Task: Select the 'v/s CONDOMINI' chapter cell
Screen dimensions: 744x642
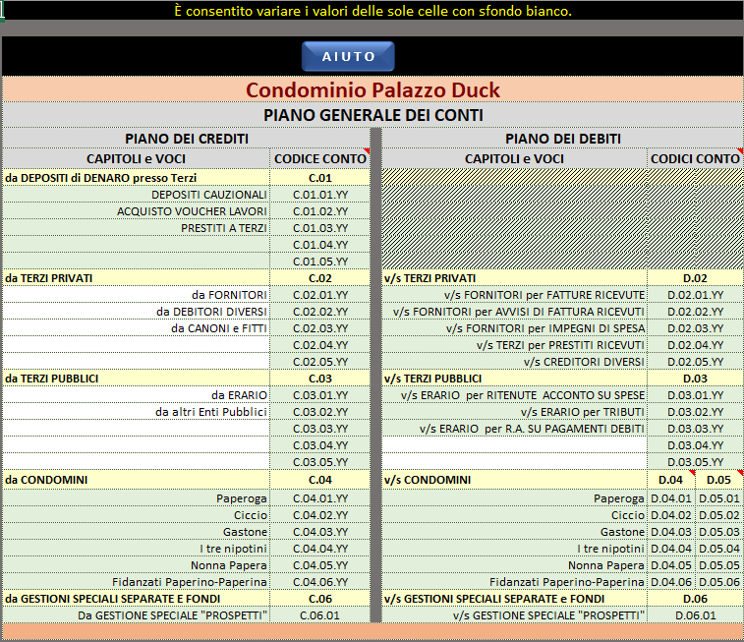Action: (x=514, y=479)
